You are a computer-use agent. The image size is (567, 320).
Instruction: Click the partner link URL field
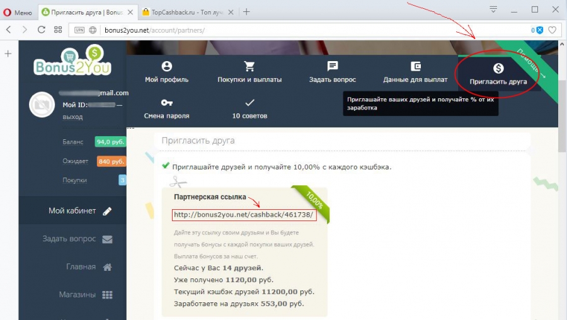click(244, 215)
